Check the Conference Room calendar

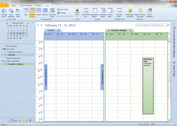click(6, 52)
